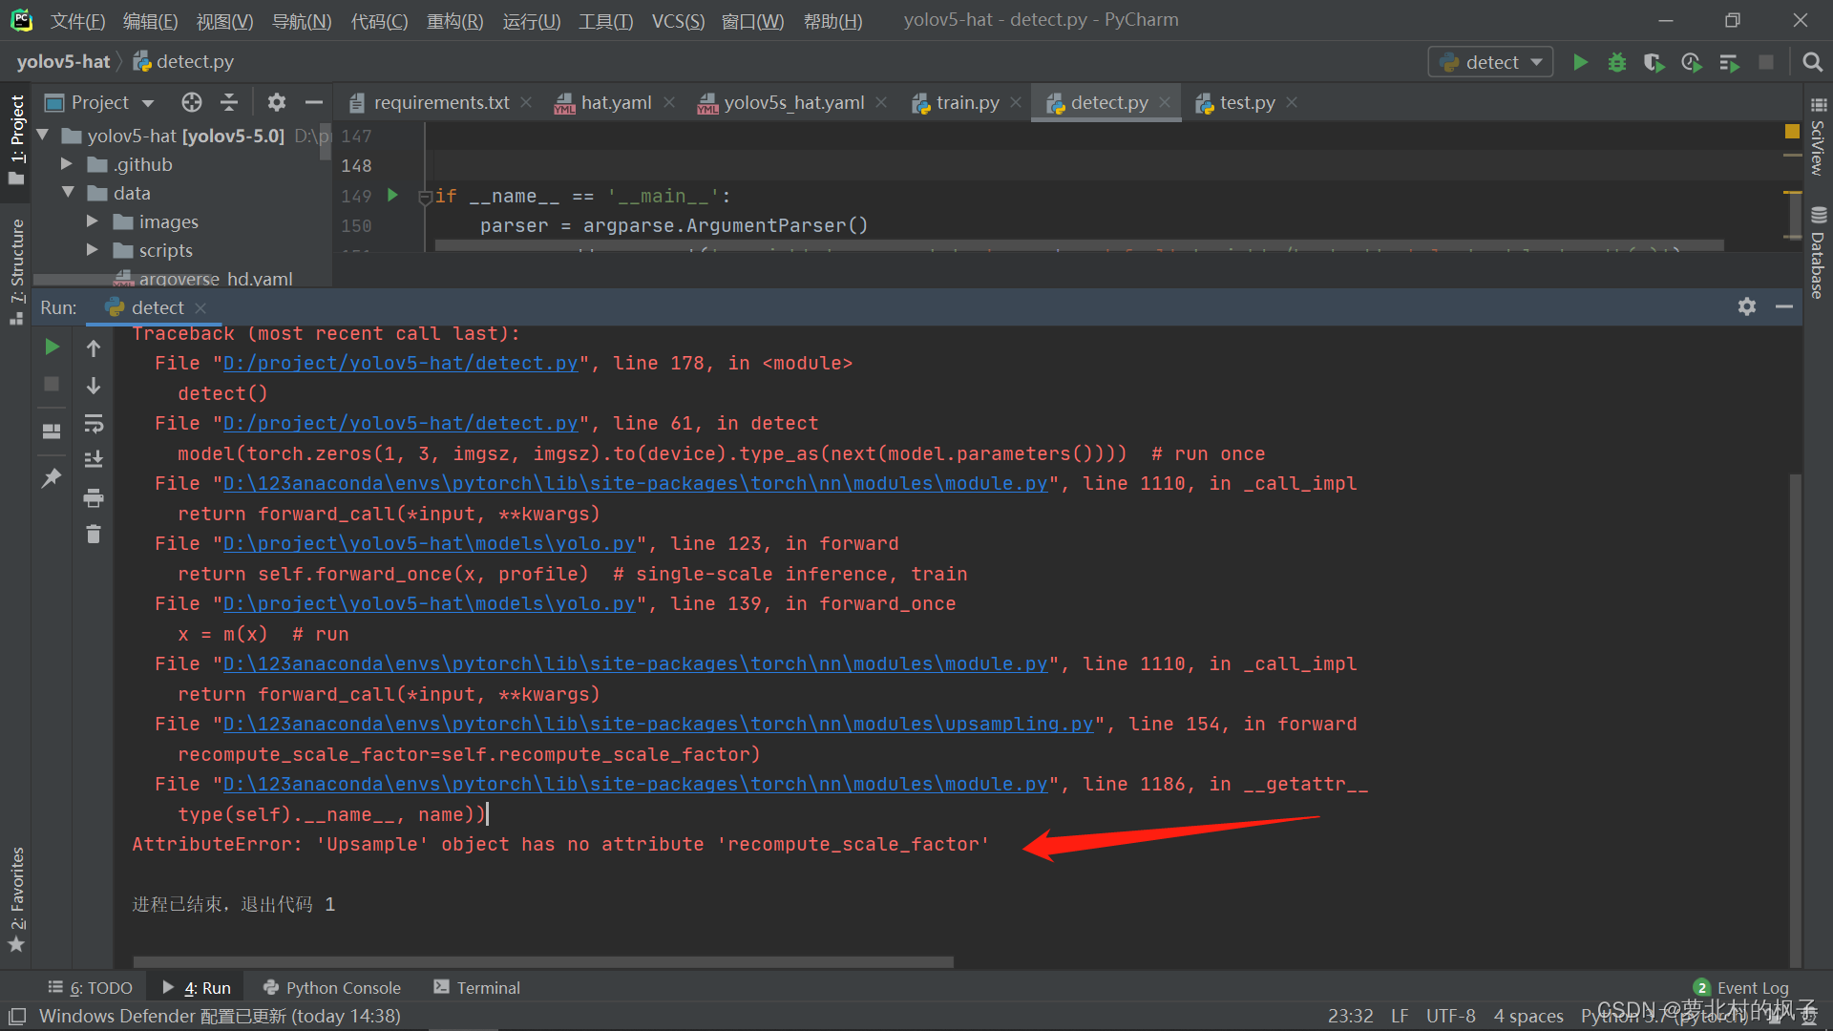Collapse all in the Project panel
Image resolution: width=1833 pixels, height=1031 pixels.
coord(229,102)
